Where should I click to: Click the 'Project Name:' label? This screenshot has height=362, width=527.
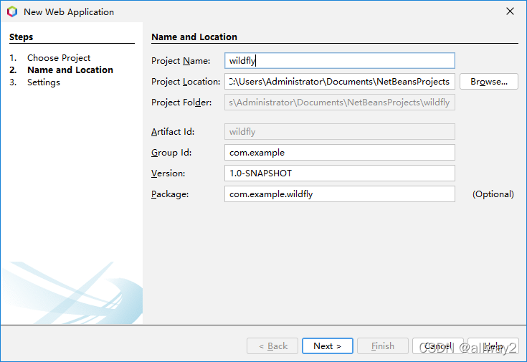pyautogui.click(x=181, y=61)
